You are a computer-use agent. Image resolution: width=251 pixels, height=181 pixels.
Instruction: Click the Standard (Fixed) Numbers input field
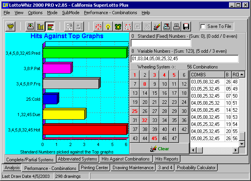click(161, 43)
